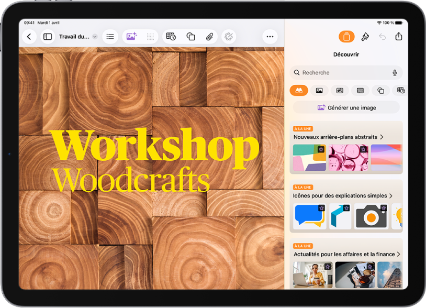Image resolution: width=426 pixels, height=308 pixels.
Task: Tap the share button
Action: pos(399,36)
